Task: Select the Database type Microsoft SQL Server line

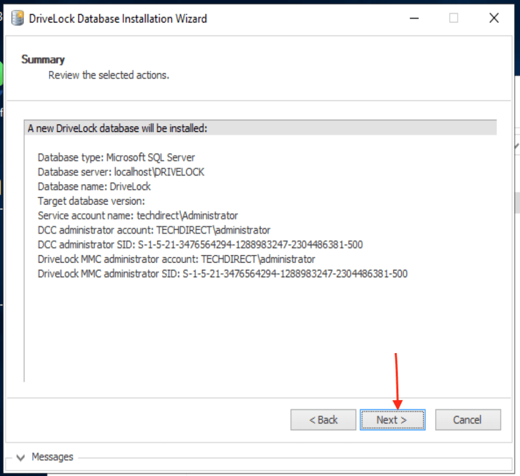Action: (x=116, y=157)
